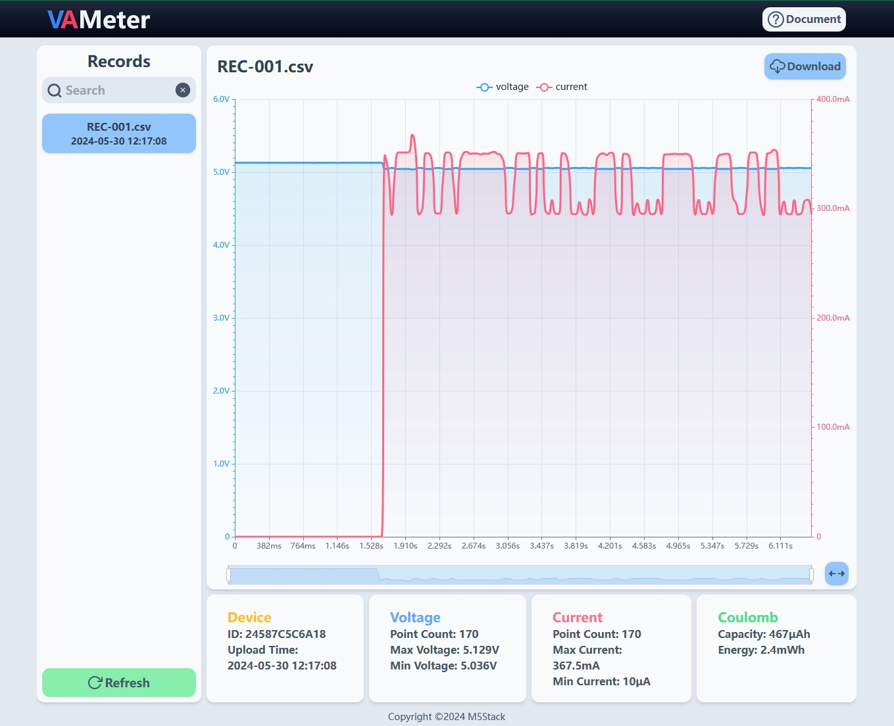The height and width of the screenshot is (726, 894).
Task: Focus the records Search field
Action: click(118, 90)
